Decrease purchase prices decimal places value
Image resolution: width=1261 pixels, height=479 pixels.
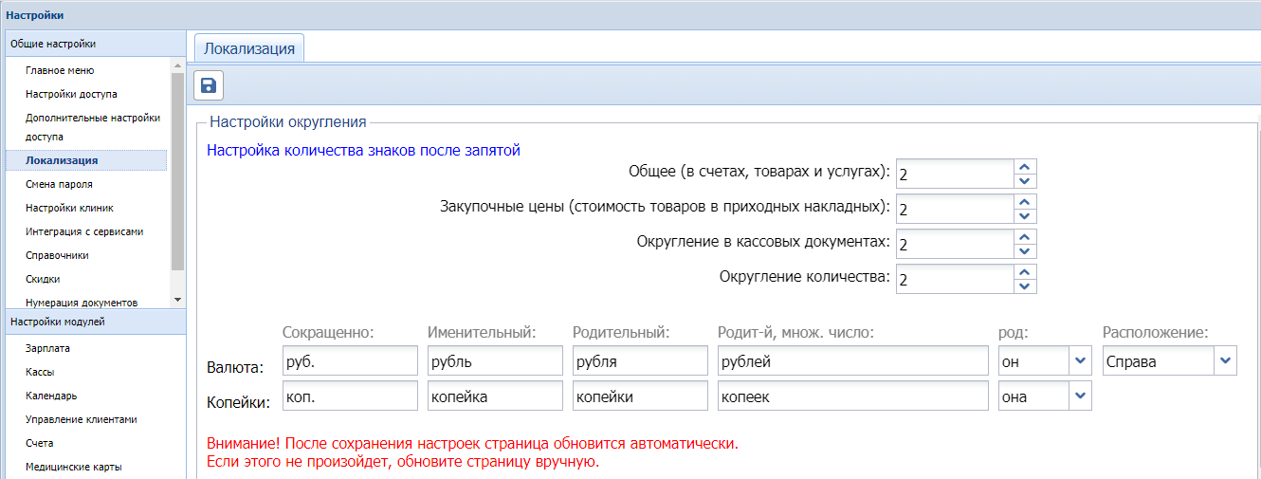1024,216
